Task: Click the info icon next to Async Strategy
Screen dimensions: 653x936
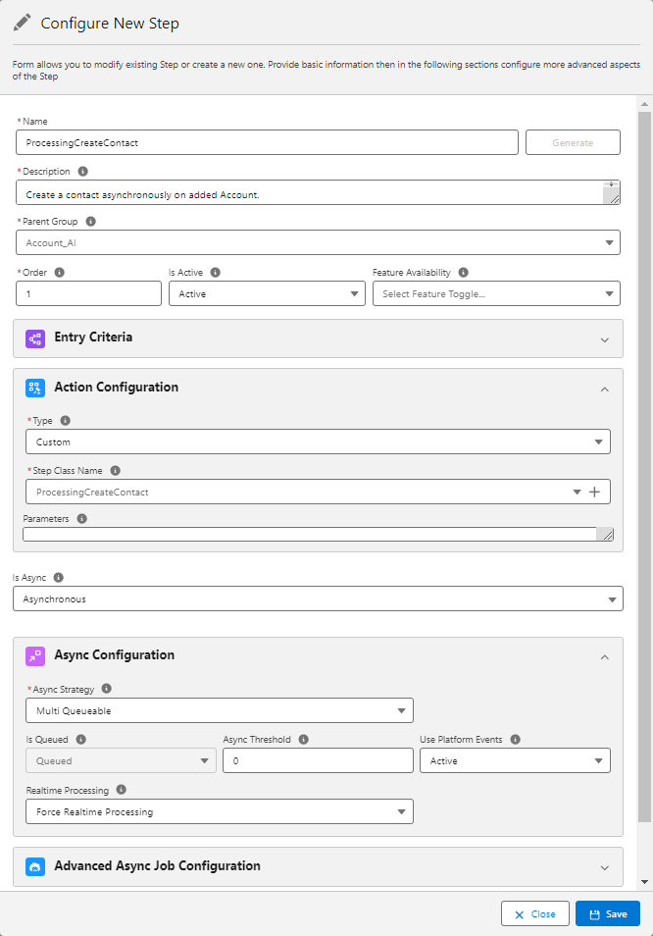Action: tap(106, 689)
